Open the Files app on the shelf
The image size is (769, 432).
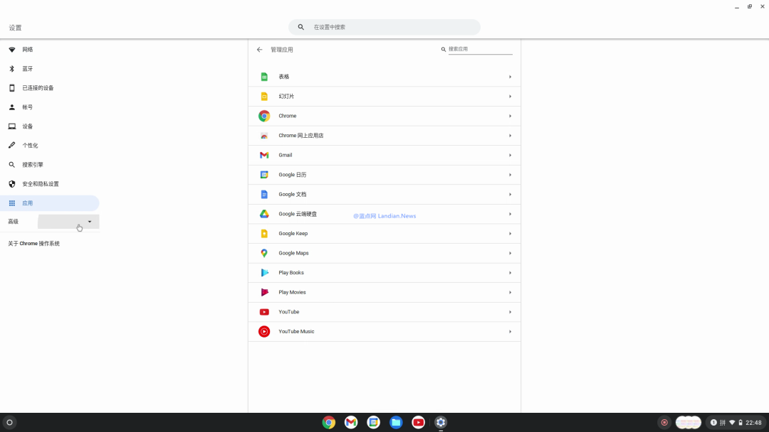click(396, 422)
